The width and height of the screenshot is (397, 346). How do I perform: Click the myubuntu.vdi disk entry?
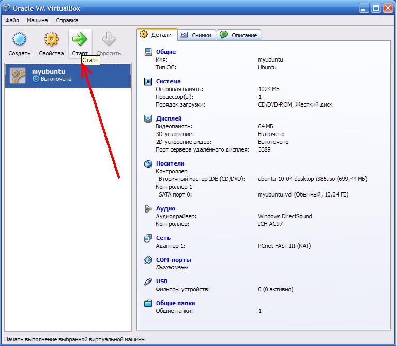[303, 195]
